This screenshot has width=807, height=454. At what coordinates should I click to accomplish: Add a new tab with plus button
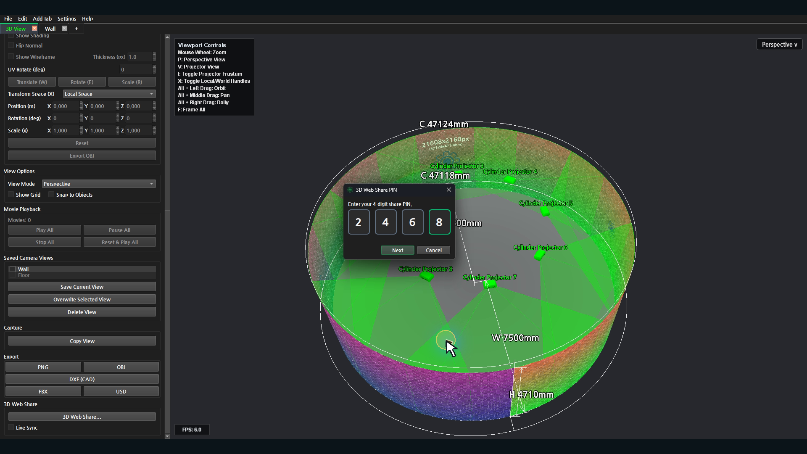tap(76, 29)
